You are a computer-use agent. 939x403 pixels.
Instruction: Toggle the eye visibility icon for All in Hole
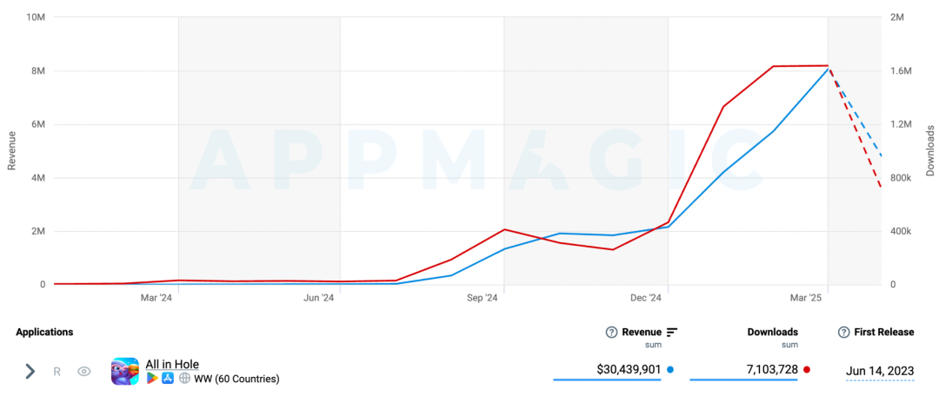pos(84,372)
